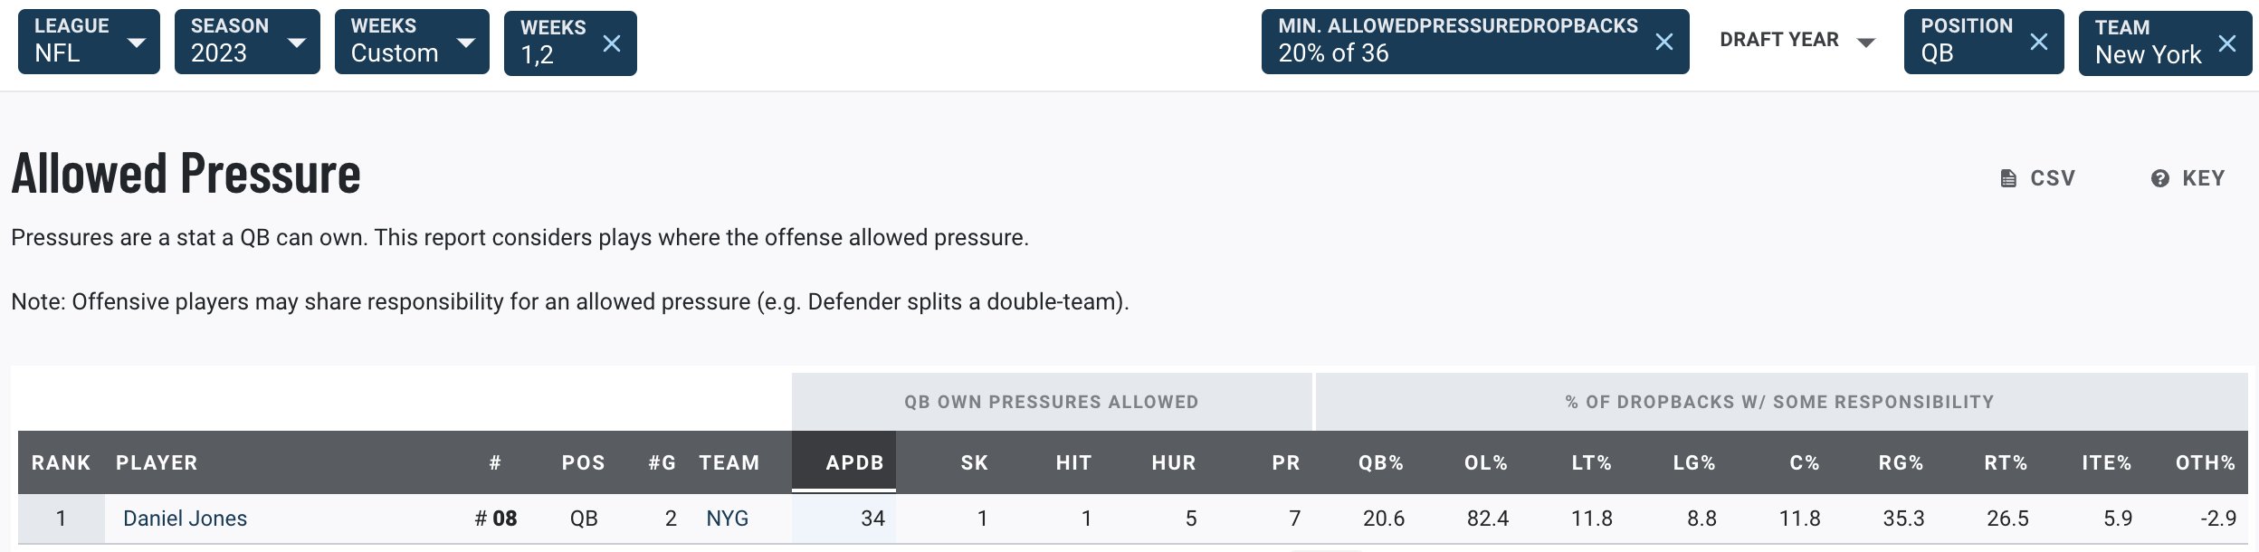Sort by OL% column header

tap(1485, 462)
